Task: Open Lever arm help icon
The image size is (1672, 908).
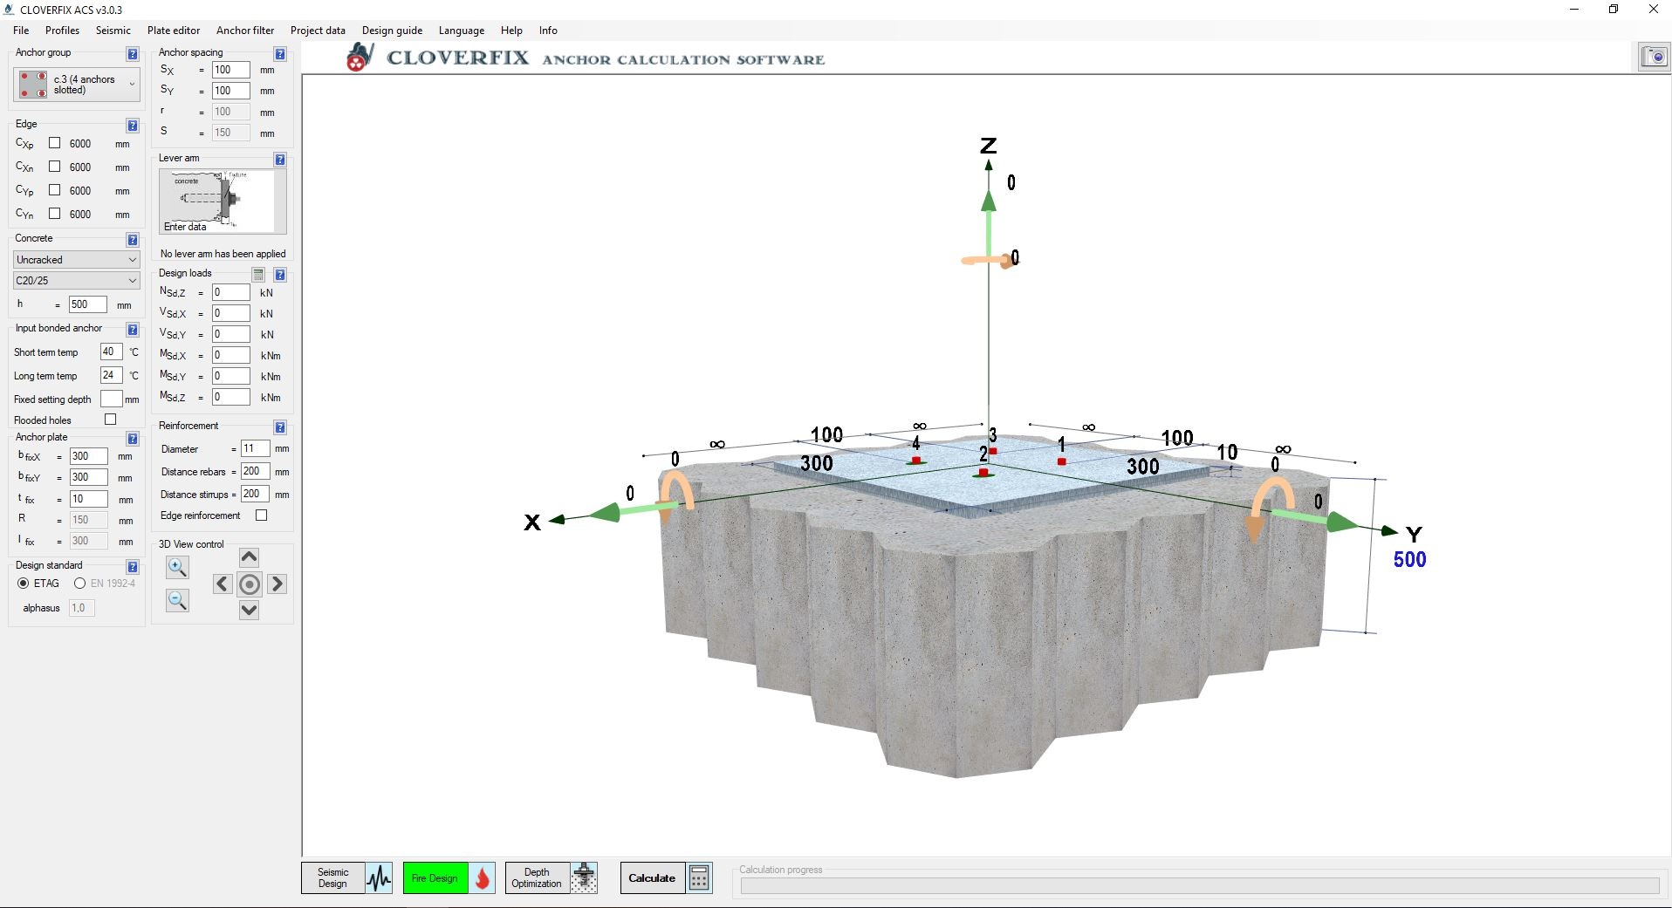Action: tap(280, 160)
